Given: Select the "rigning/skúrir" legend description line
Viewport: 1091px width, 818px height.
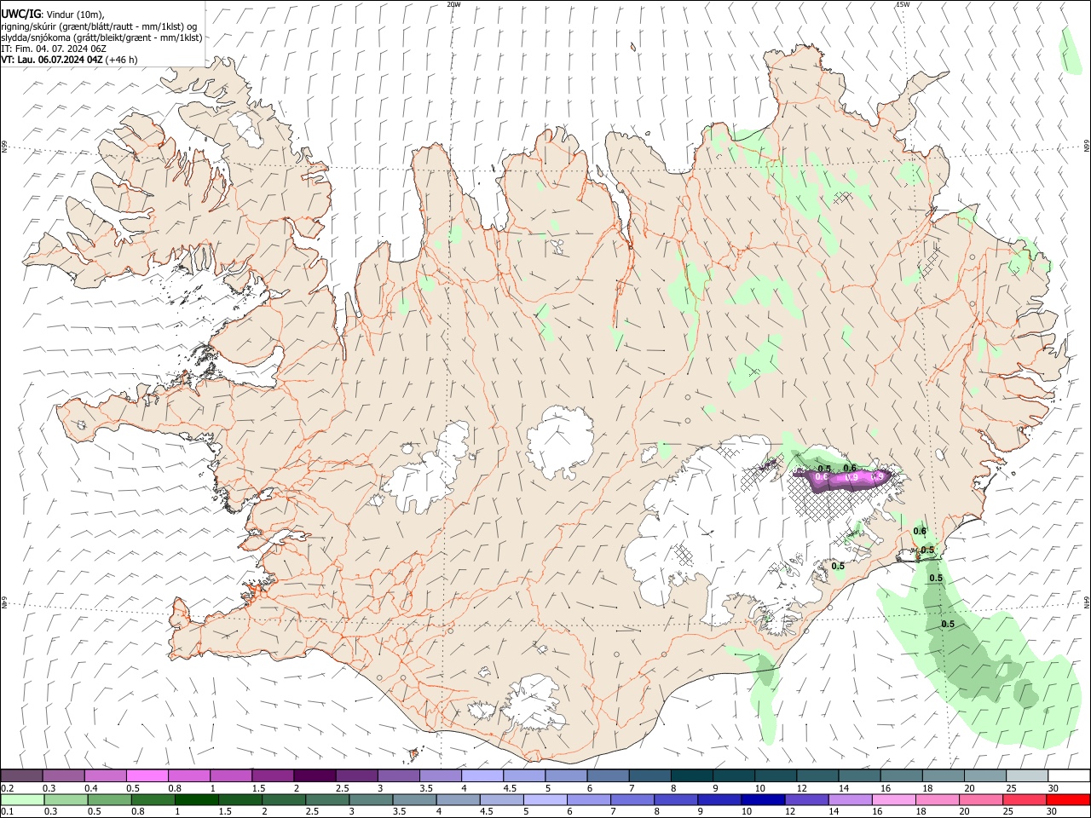Looking at the screenshot, I should (x=100, y=26).
